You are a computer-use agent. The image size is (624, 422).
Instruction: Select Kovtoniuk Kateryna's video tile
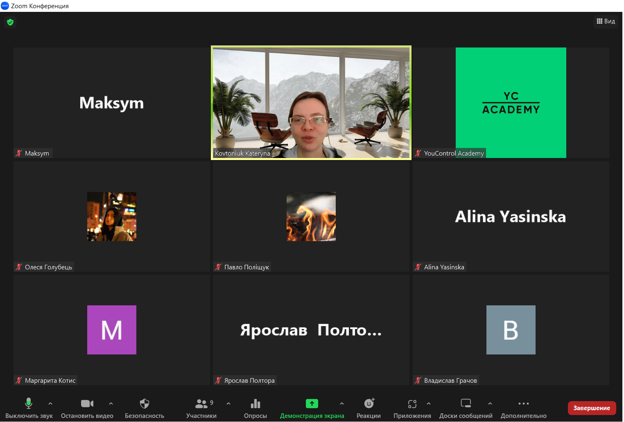(x=311, y=102)
